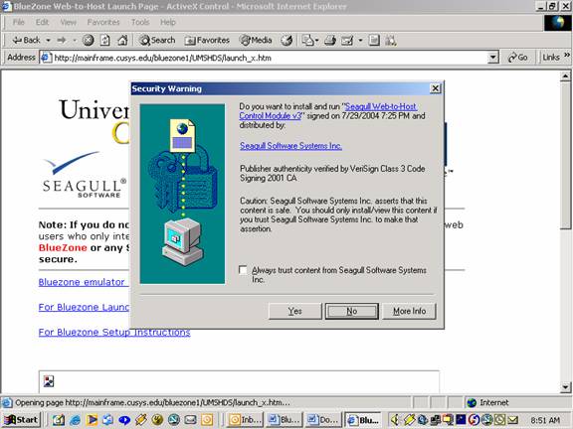Image resolution: width=573 pixels, height=429 pixels.
Task: Click the system tray clock 8:51 AM
Action: tap(545, 420)
